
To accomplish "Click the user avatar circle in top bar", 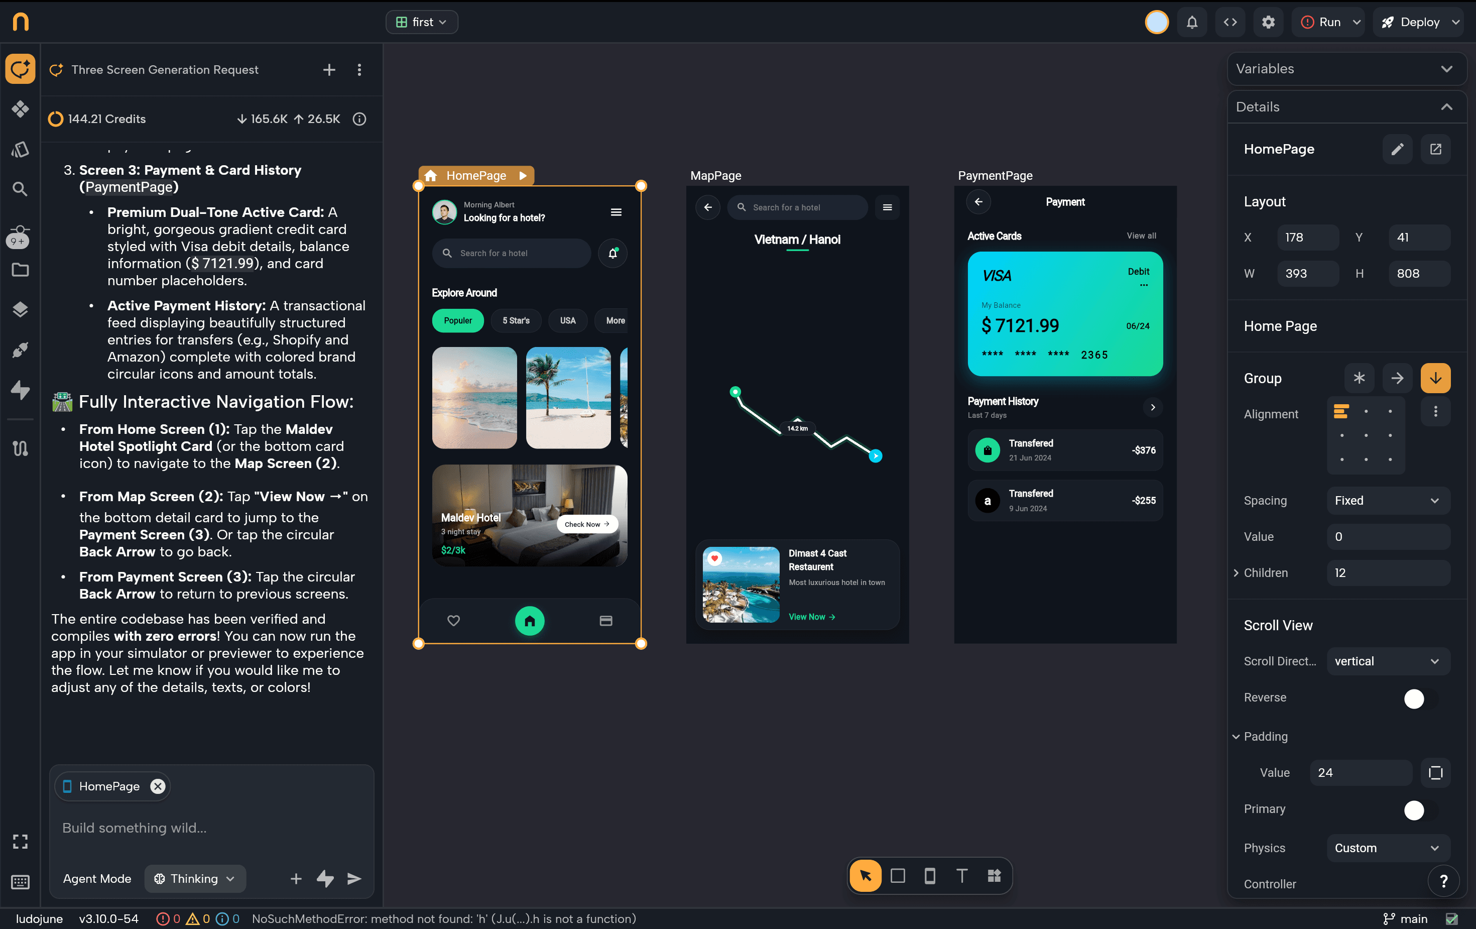I will pos(1157,22).
